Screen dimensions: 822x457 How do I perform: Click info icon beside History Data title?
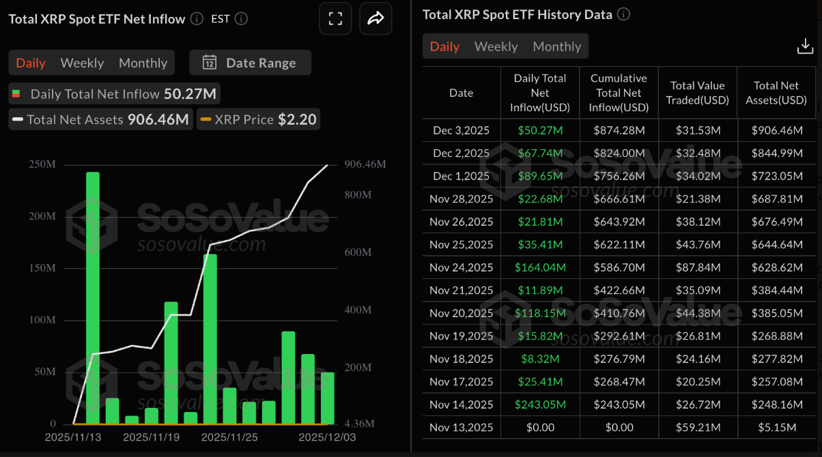623,14
